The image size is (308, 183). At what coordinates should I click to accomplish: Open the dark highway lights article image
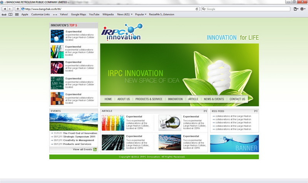[113, 142]
